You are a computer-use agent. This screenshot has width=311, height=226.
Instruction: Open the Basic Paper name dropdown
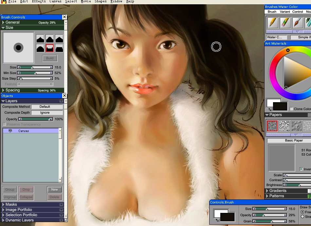(x=289, y=141)
